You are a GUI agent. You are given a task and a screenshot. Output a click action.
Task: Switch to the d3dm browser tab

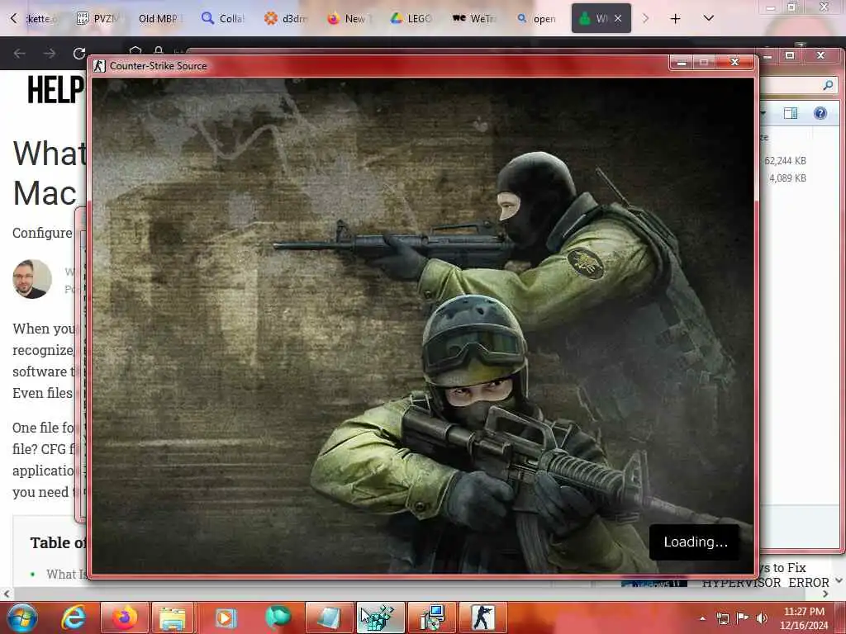tap(286, 19)
